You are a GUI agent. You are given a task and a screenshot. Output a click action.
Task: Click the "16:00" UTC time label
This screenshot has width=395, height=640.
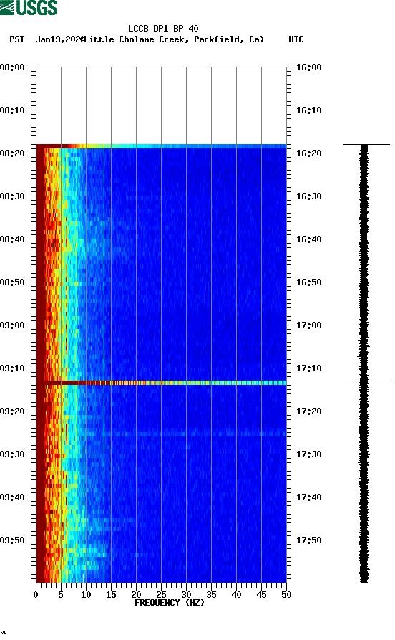click(308, 67)
